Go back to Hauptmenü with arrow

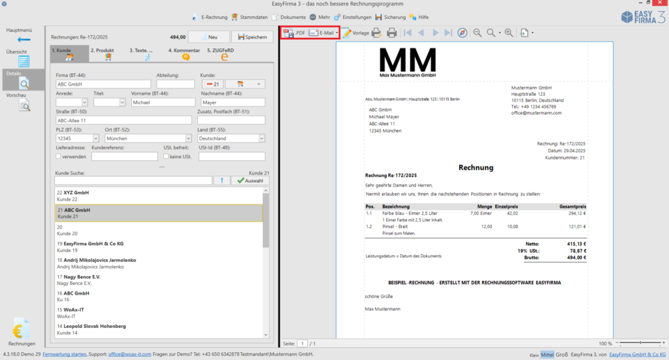24,40
